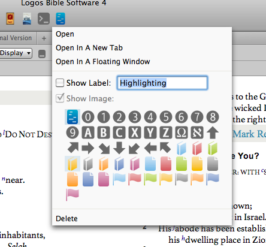Screen dimensions: 266x247
Task: Choose the circled 5 icon
Action: [166, 117]
